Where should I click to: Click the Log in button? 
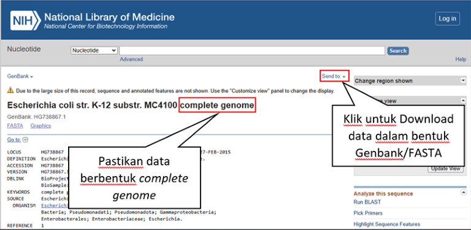[x=447, y=19]
